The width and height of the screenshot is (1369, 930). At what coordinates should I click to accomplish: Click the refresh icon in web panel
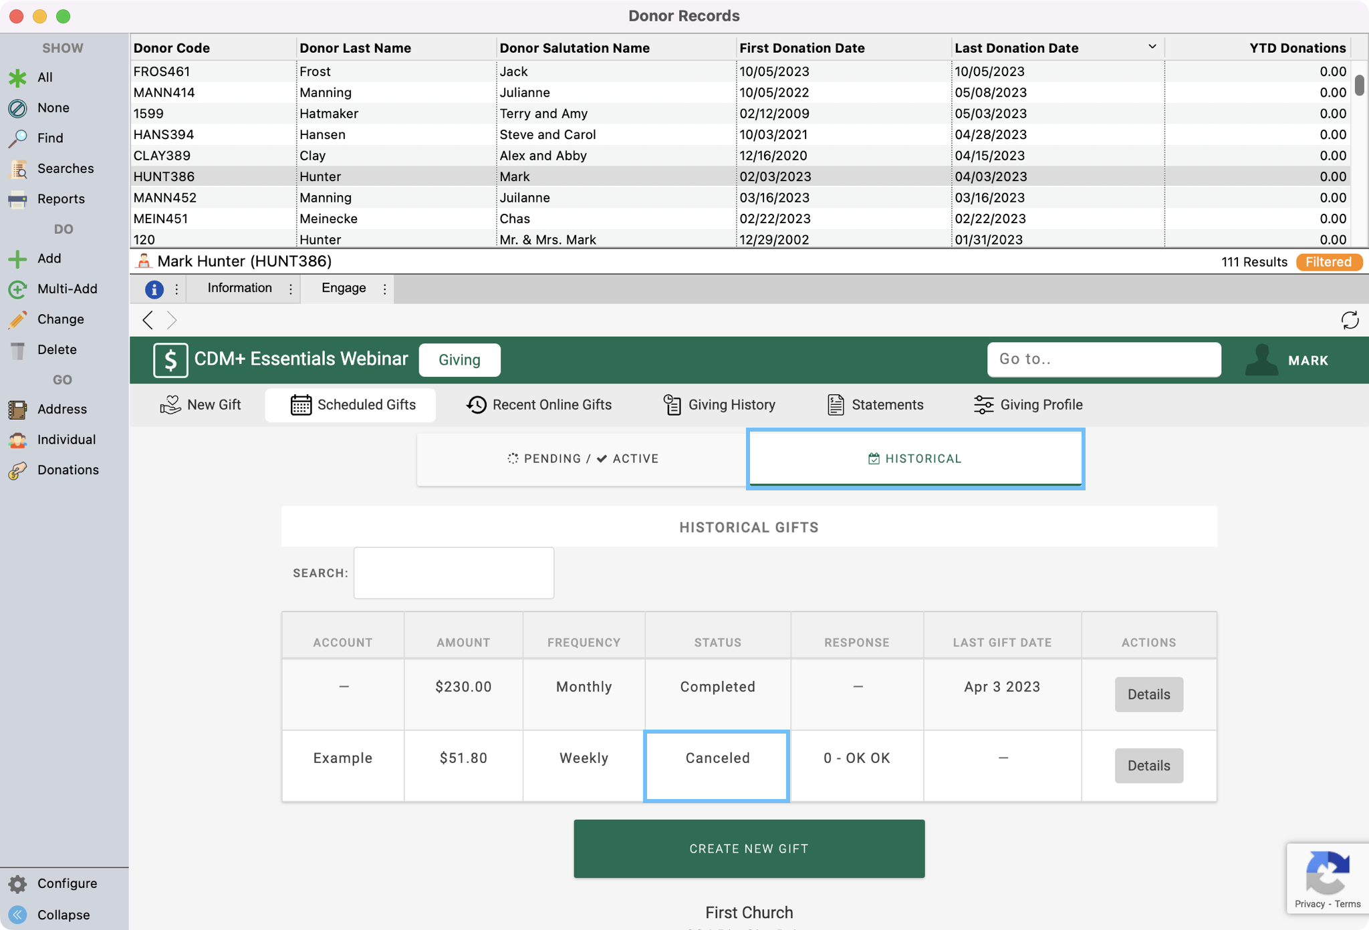pos(1350,320)
